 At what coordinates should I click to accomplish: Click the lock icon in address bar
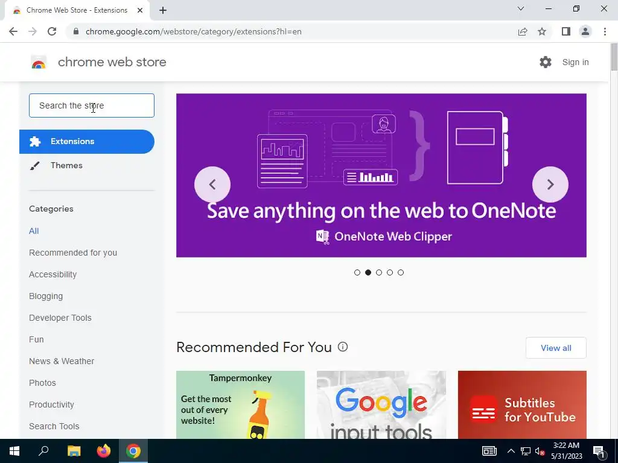[x=76, y=31]
